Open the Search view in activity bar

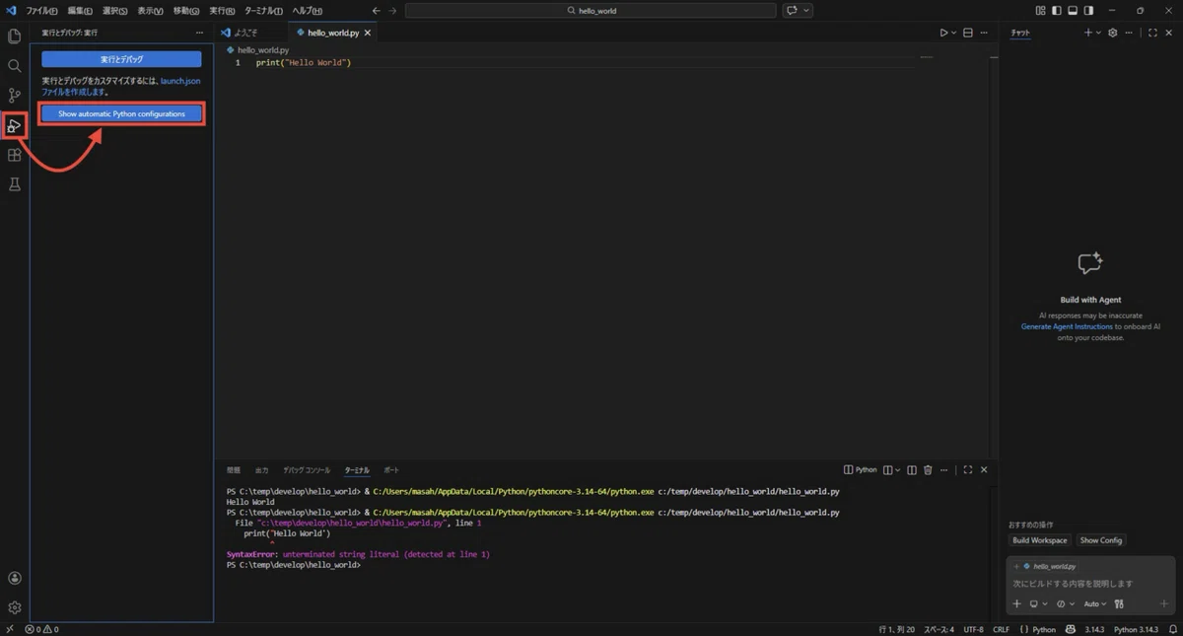click(x=14, y=66)
